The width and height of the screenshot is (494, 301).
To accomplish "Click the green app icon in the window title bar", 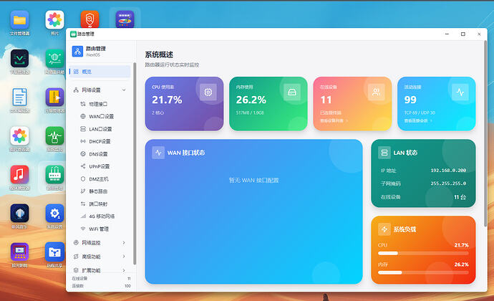I will (x=74, y=34).
